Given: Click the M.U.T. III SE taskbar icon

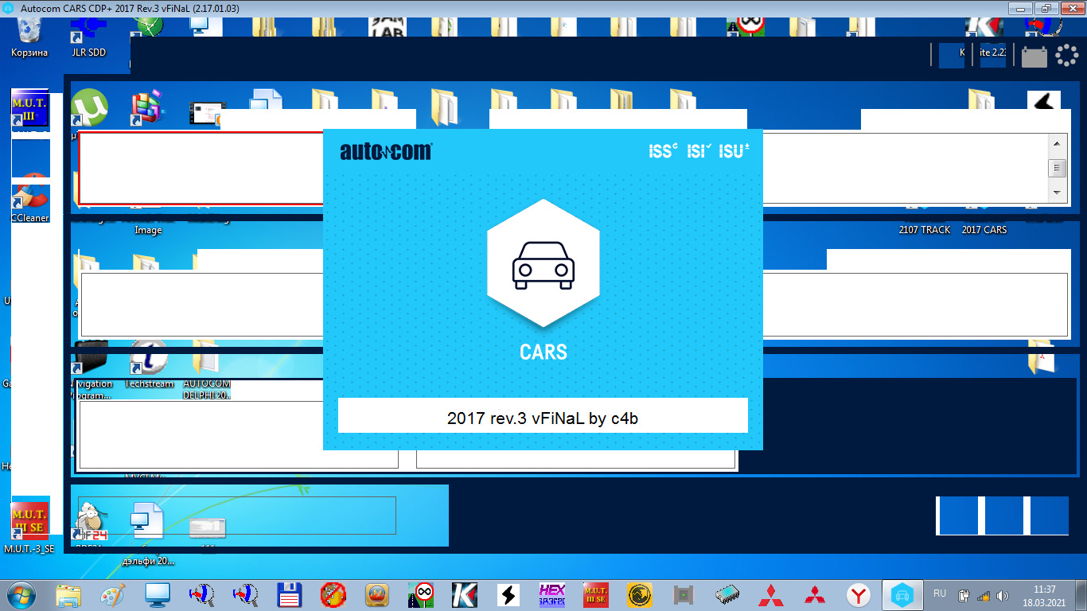Looking at the screenshot, I should pyautogui.click(x=595, y=594).
